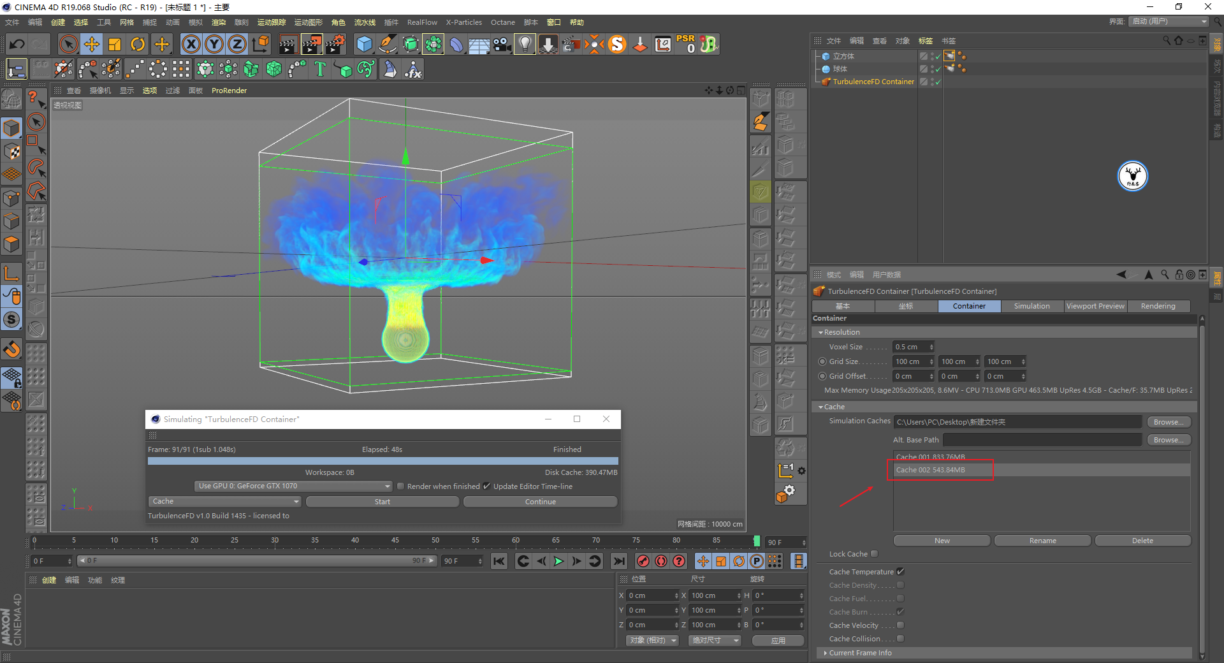This screenshot has width=1224, height=663.
Task: Click the Simulation Caches path field
Action: 1017,423
